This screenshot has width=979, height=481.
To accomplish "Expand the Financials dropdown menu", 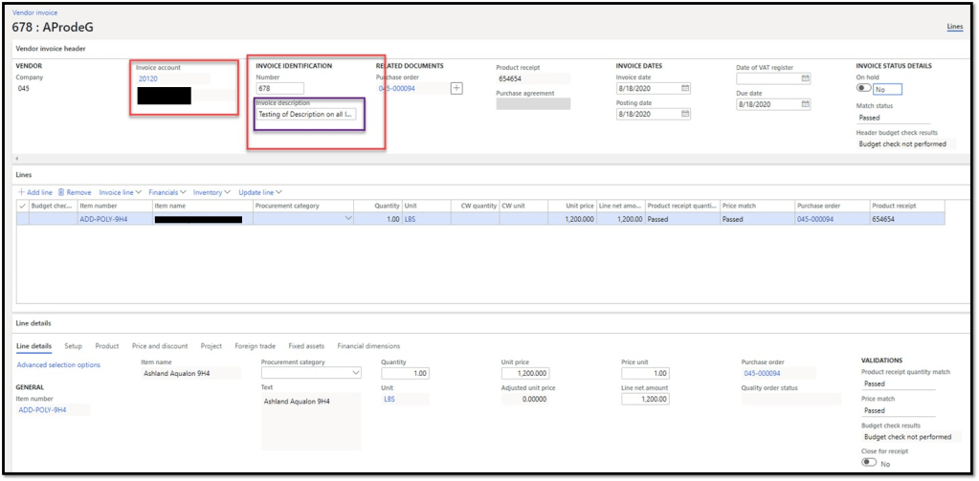I will click(167, 192).
